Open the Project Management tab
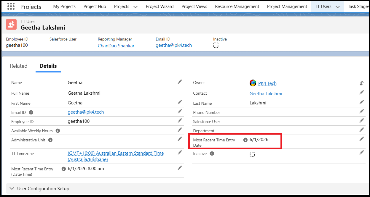The height and width of the screenshot is (197, 370). pos(287,7)
